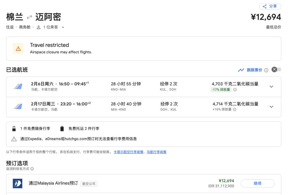Select the 往返 trip type option
Screen dimensions: 290x195
pyautogui.click(x=10, y=27)
